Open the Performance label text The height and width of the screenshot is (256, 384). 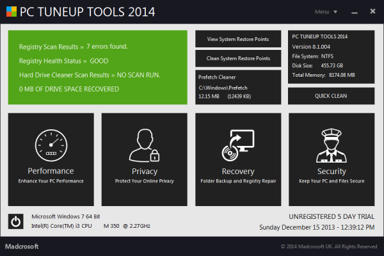pos(51,171)
